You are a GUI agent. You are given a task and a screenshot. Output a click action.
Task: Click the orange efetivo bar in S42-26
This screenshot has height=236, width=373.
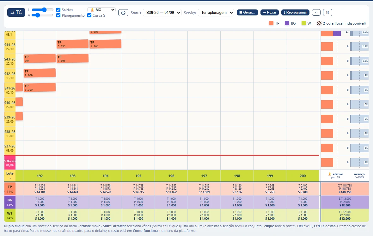(327, 75)
